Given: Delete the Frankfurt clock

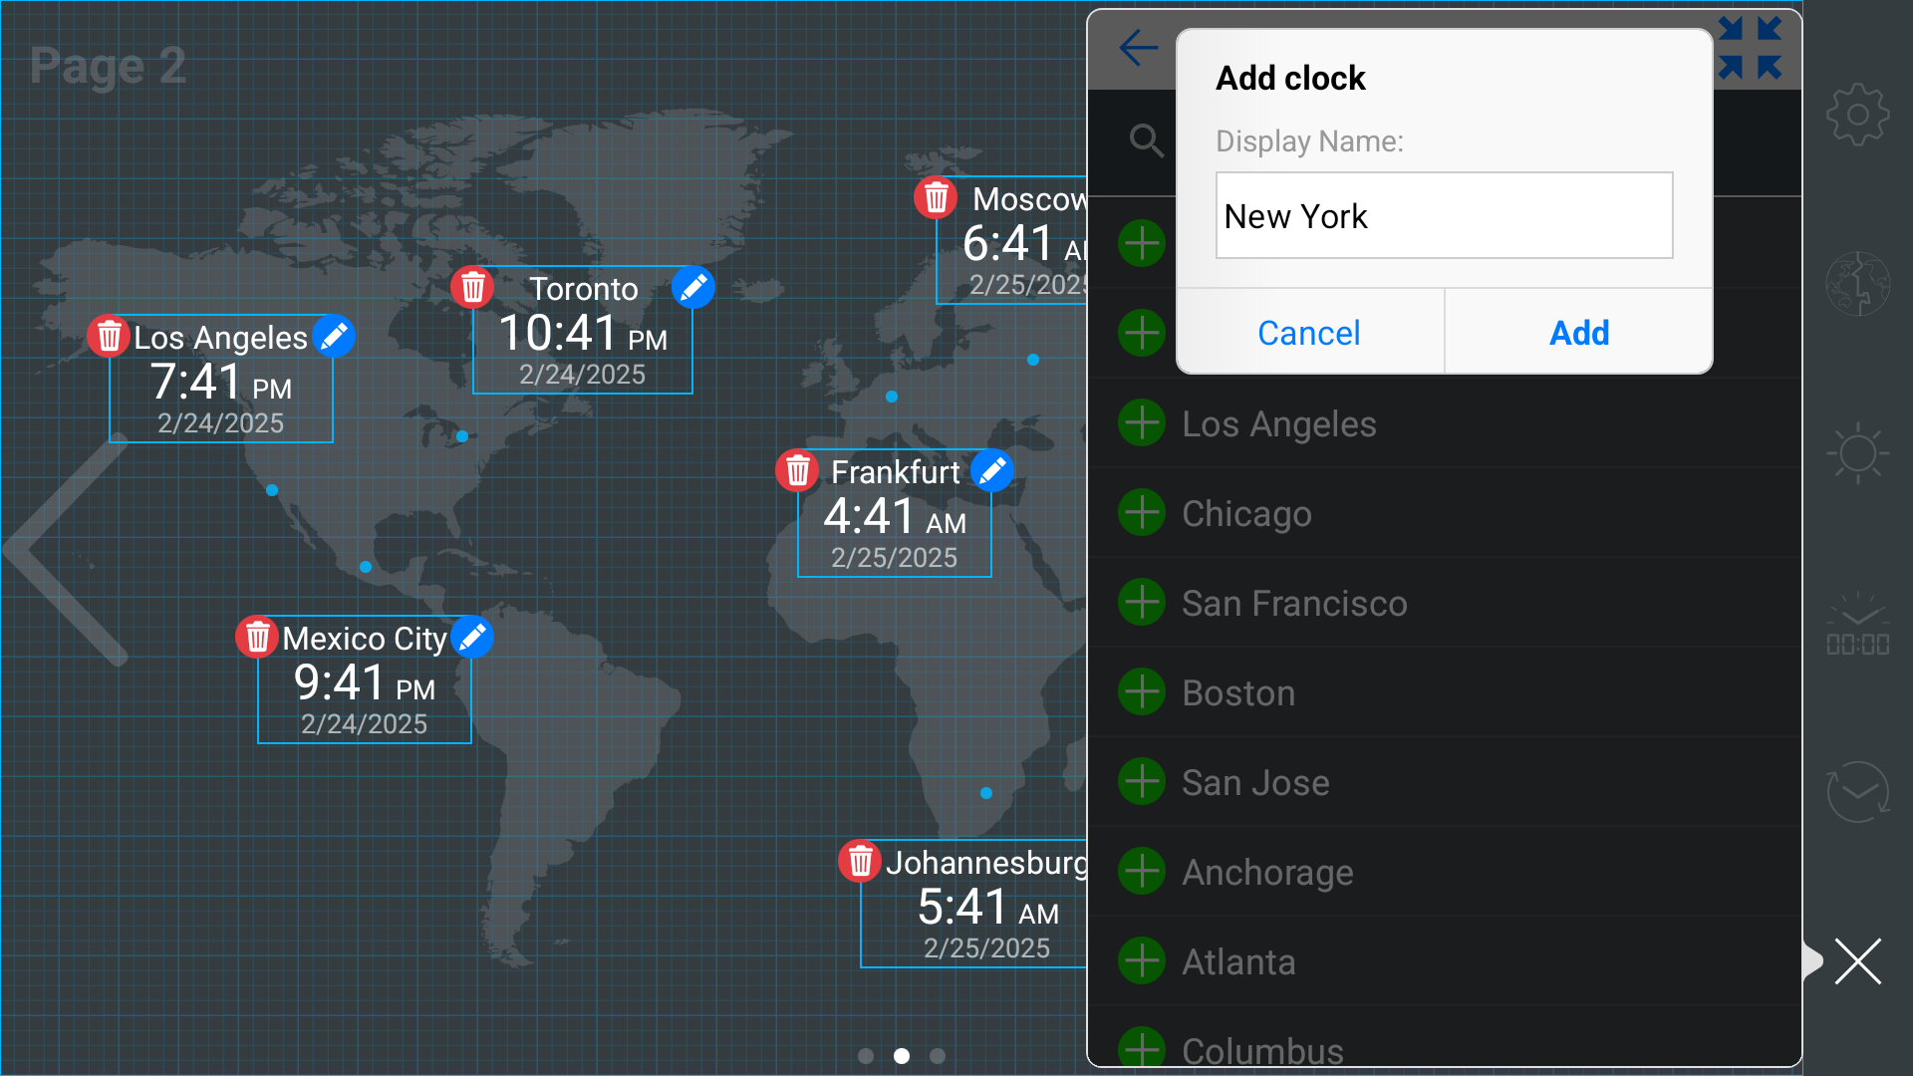Looking at the screenshot, I should (x=797, y=470).
